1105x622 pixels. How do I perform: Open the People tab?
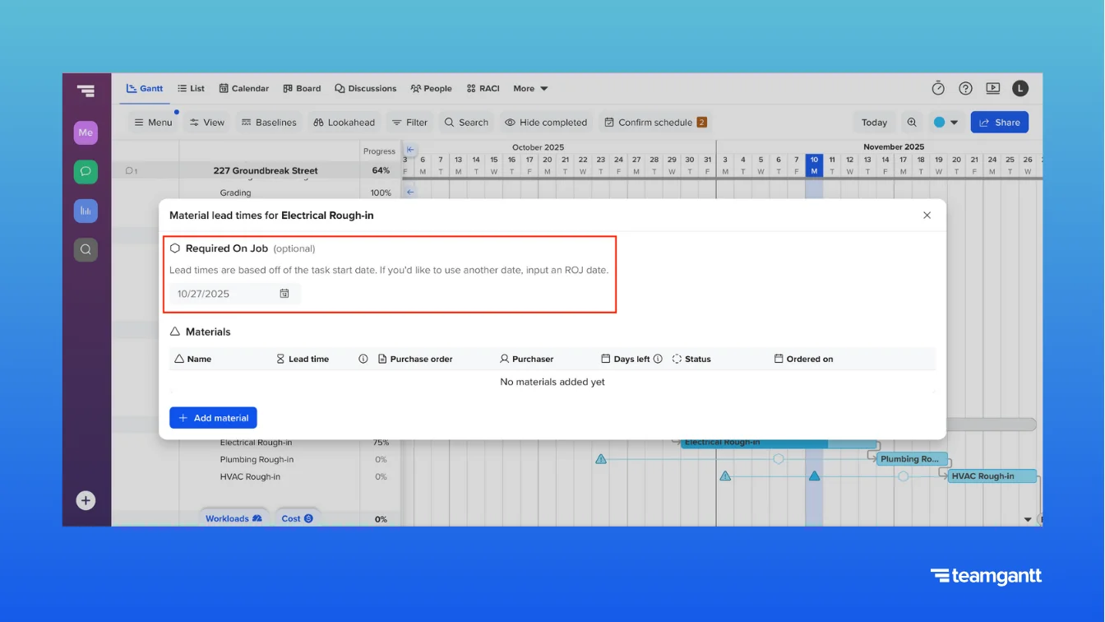pyautogui.click(x=432, y=88)
